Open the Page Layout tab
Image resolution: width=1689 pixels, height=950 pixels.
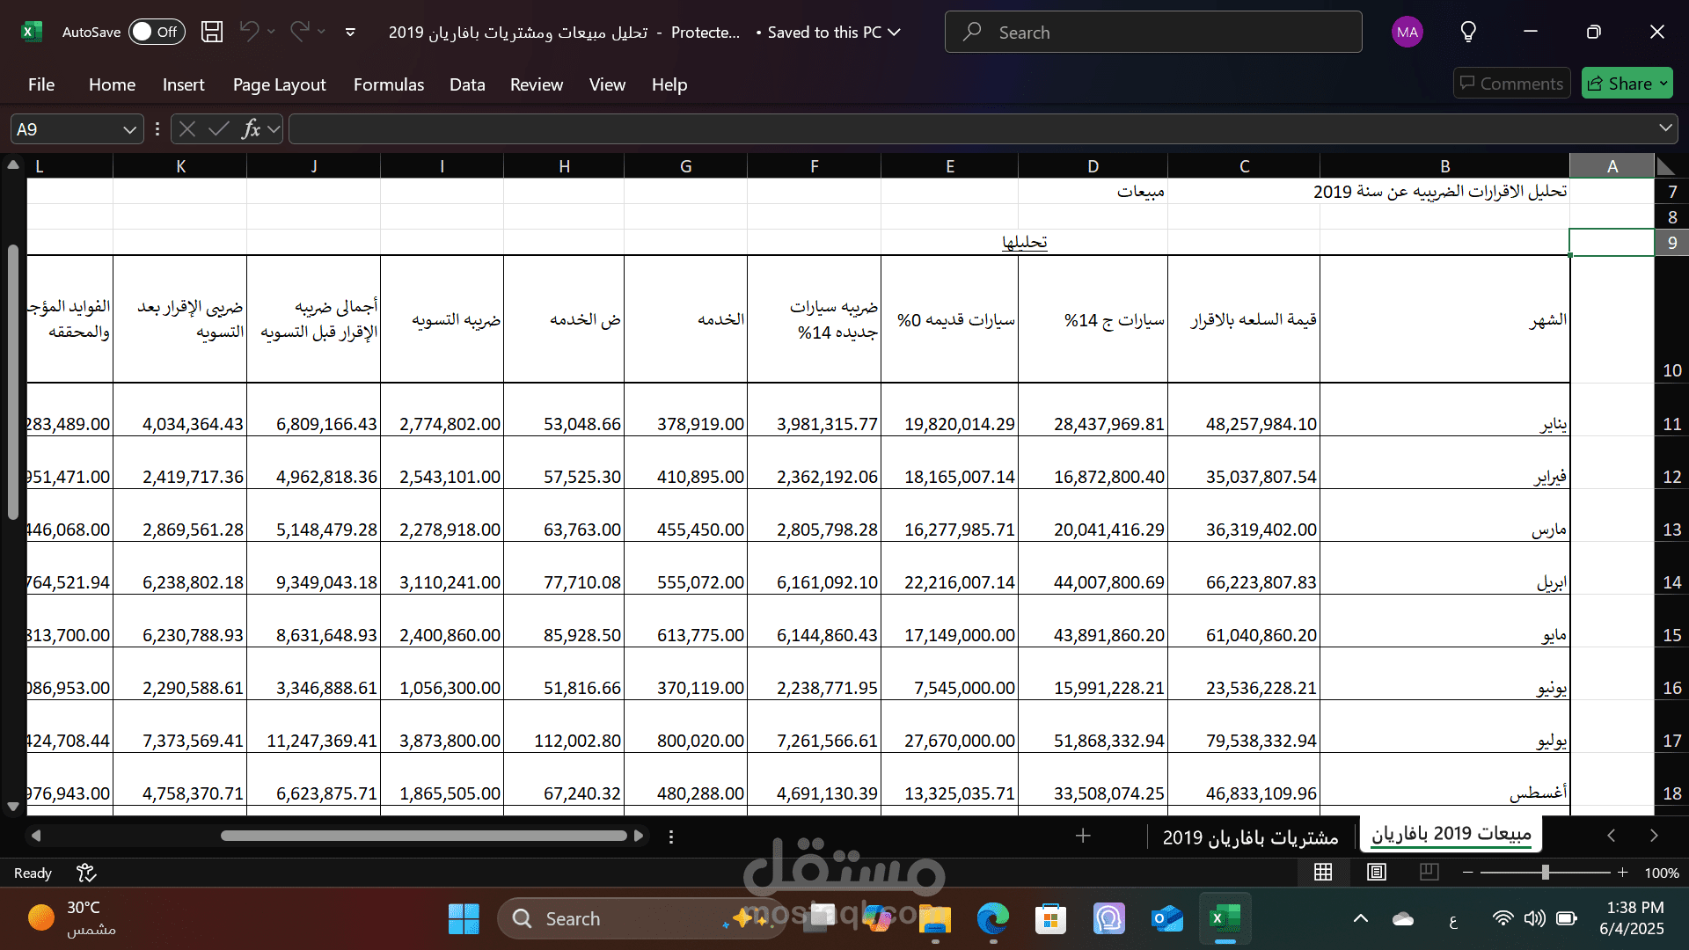click(279, 84)
